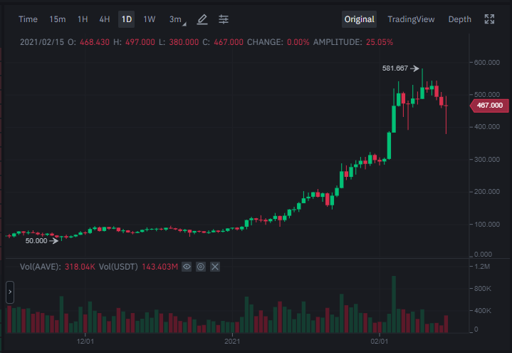512x353 pixels.
Task: Select the Original chart mode
Action: 359,19
